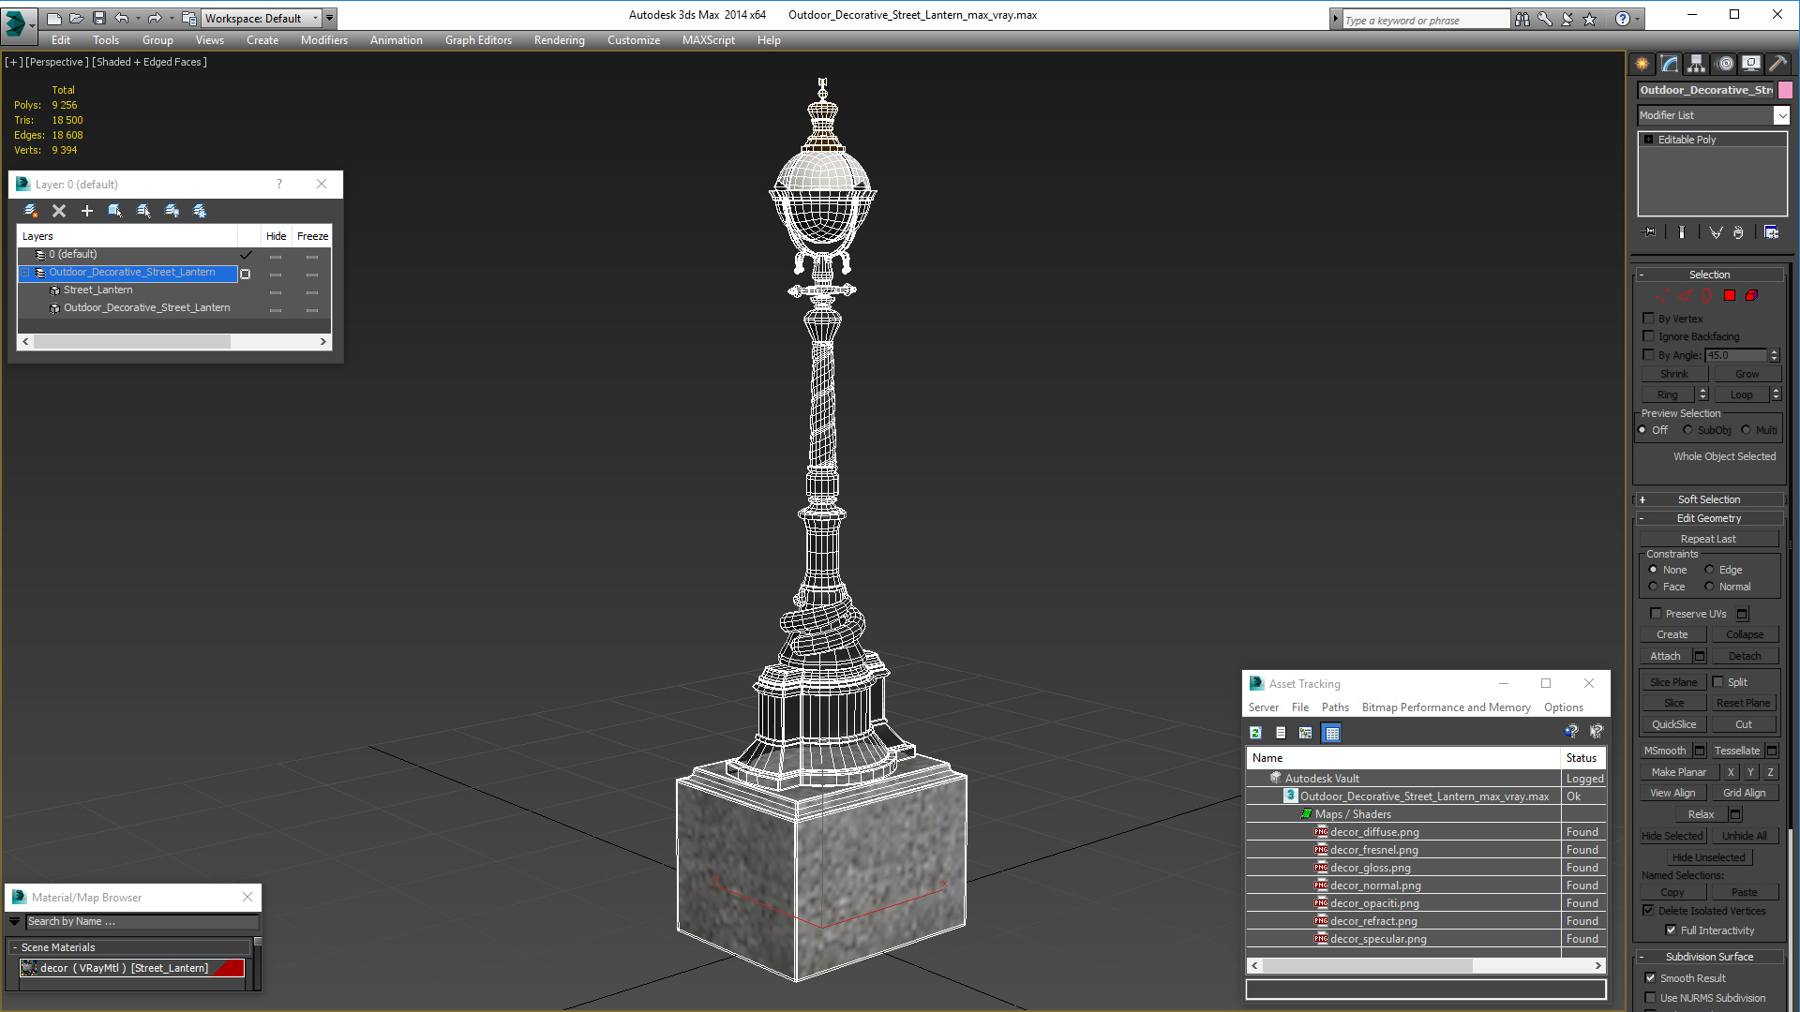Click Highlight Selected Objects' Layers icon
Image resolution: width=1800 pixels, height=1012 pixels.
click(143, 211)
